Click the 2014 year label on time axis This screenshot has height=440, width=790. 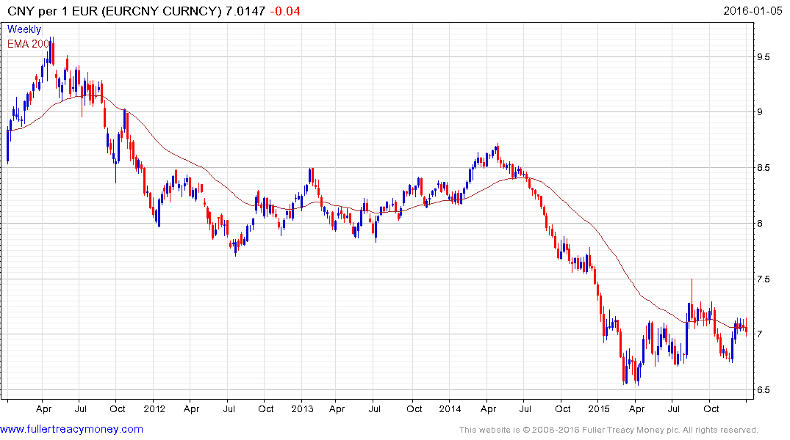tap(450, 408)
